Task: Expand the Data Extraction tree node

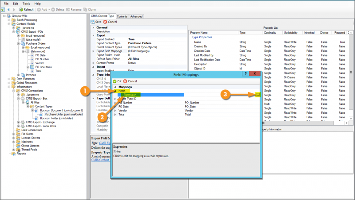Action: (x=9, y=79)
